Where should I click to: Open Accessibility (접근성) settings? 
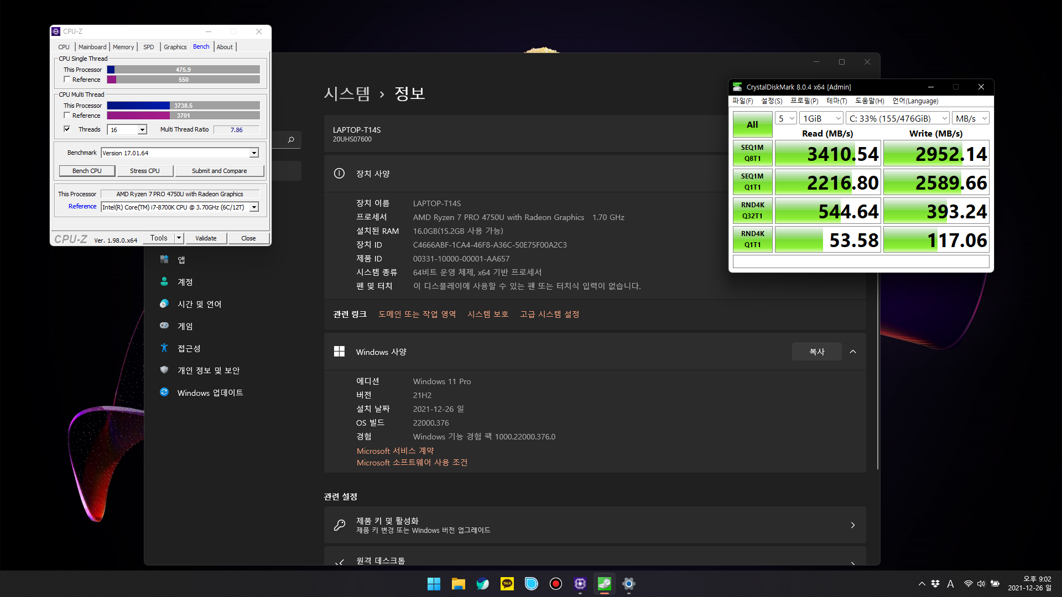189,348
